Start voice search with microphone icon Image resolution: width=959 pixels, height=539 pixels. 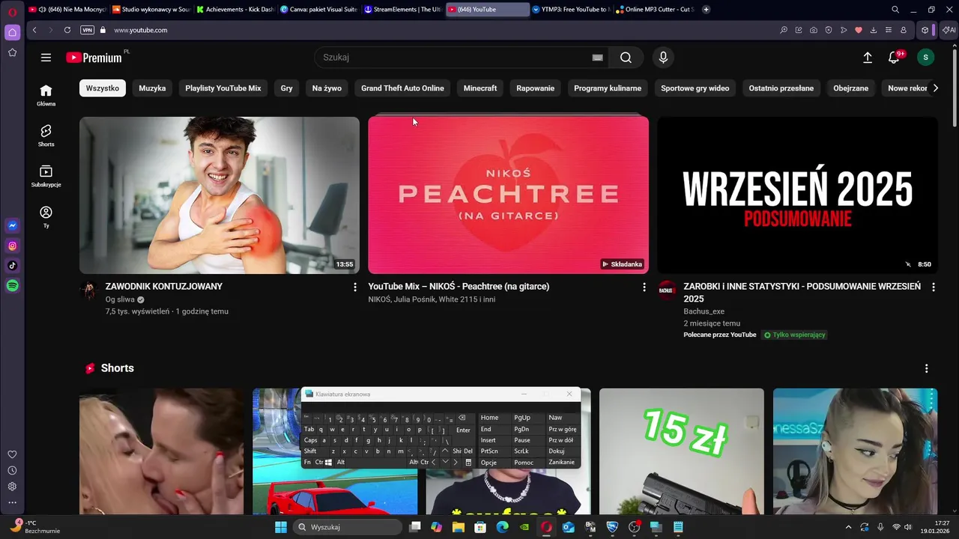pos(662,58)
